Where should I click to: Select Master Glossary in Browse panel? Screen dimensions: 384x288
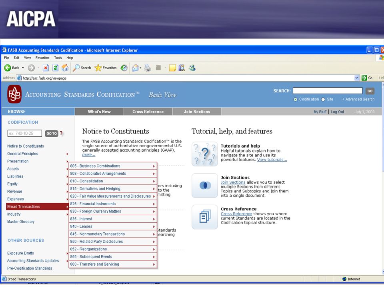(x=21, y=222)
